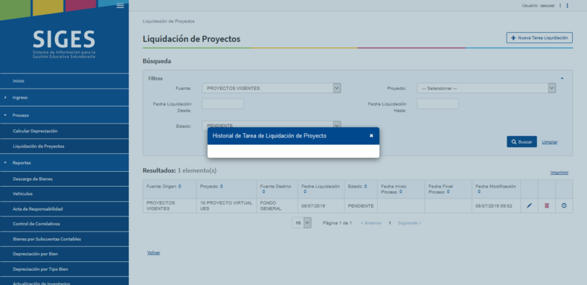Click the hamburger menu icon in sidebar
The image size is (587, 285).
coord(121,6)
